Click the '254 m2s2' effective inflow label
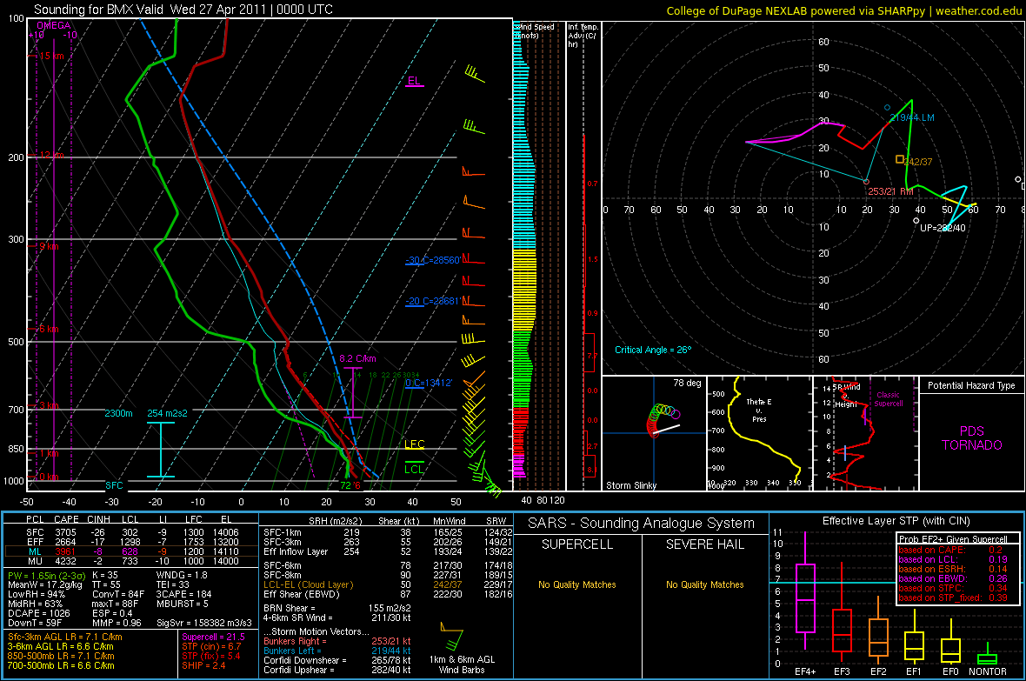 167,413
